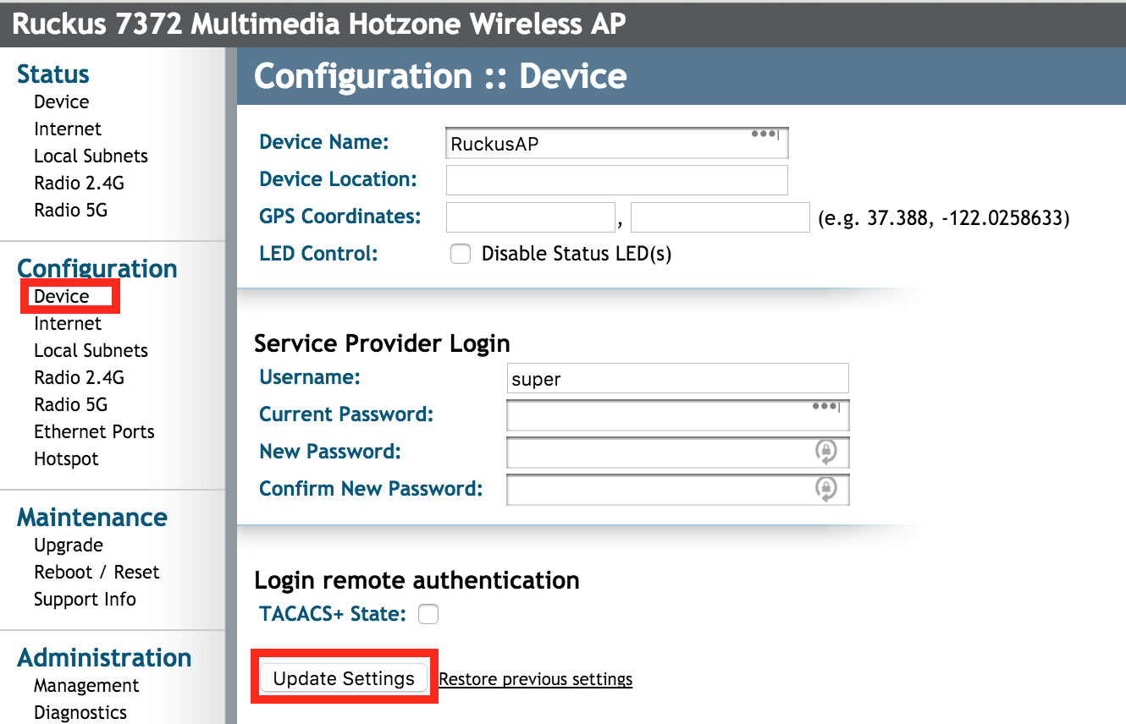
Task: Open Hotspot configuration
Action: pos(66,458)
